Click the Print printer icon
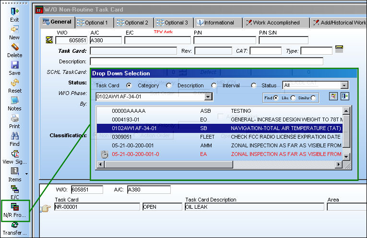 15,118
